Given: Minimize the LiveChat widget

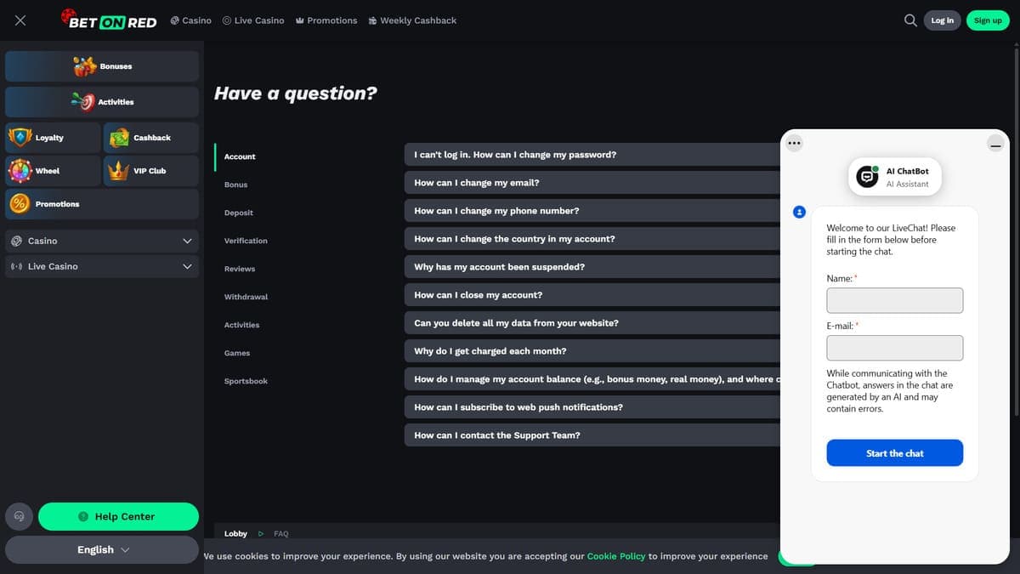Looking at the screenshot, I should click(995, 144).
